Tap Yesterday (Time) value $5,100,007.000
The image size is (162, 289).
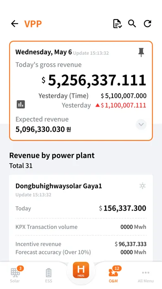pos(124,96)
